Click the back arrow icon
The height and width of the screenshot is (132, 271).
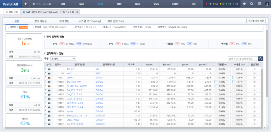pos(26,4)
